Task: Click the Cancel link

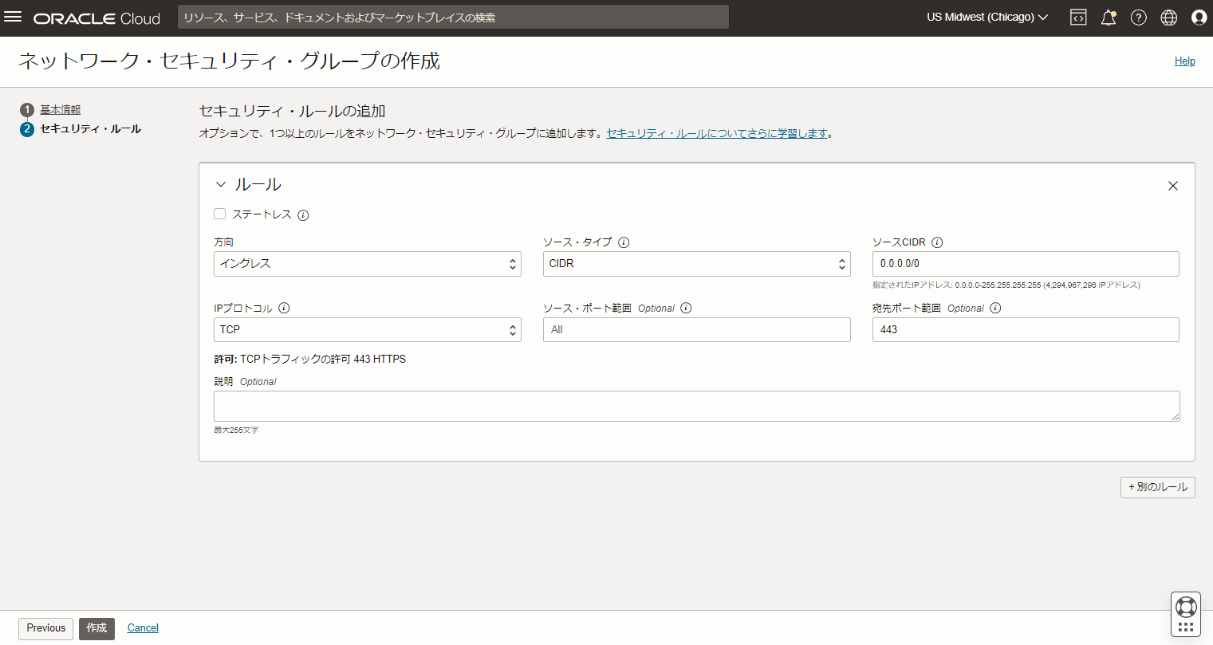Action: (x=143, y=628)
